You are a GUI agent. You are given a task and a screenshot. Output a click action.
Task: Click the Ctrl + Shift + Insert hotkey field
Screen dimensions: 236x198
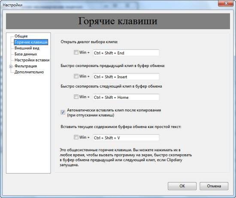[126, 77]
